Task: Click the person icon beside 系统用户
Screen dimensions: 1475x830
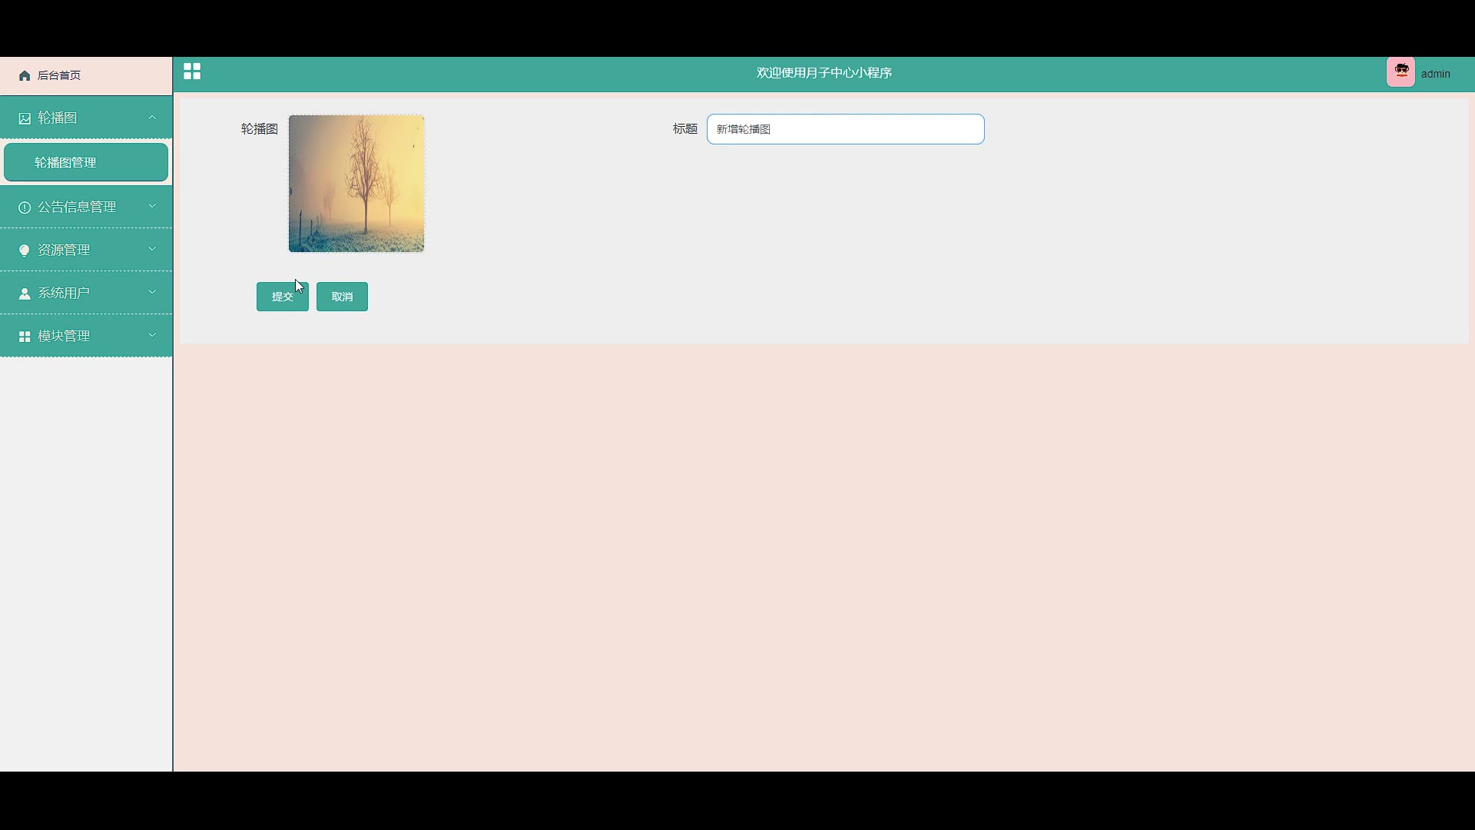Action: tap(25, 294)
